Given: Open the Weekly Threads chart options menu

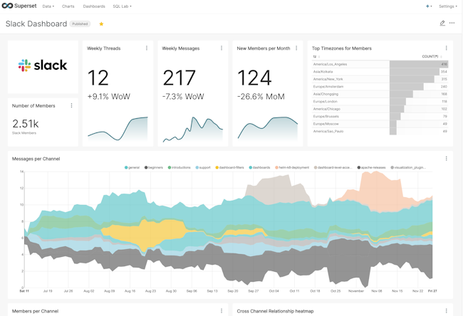Looking at the screenshot, I should 147,48.
